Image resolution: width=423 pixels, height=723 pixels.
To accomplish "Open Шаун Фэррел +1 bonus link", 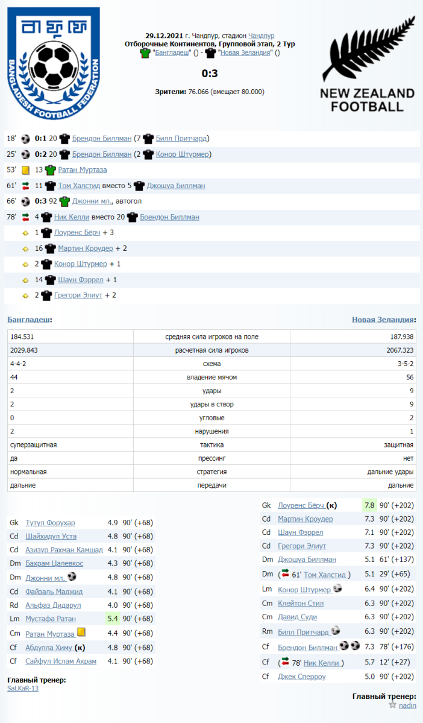I will click(x=81, y=279).
